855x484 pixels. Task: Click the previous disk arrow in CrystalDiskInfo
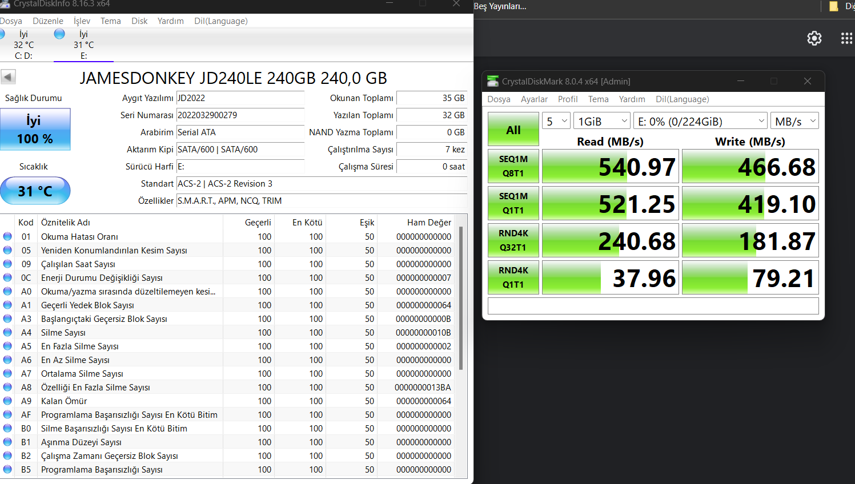pos(8,76)
